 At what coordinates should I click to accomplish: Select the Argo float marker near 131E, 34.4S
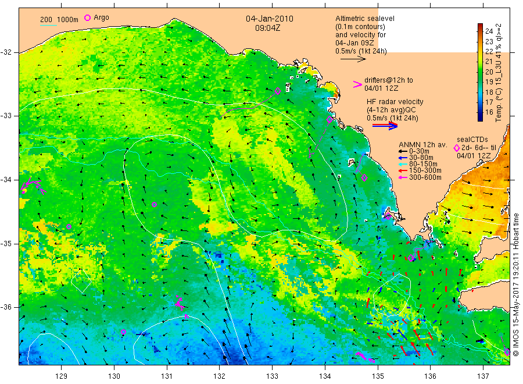pos(154,204)
